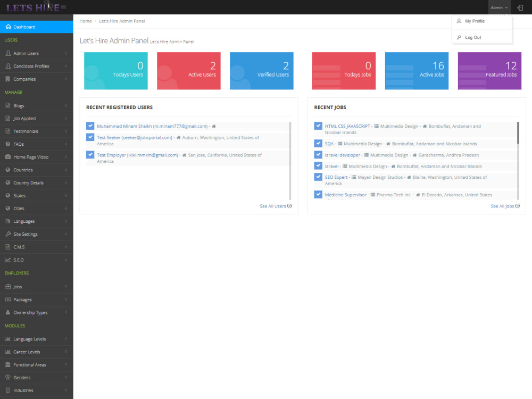The height and width of the screenshot is (399, 532).
Task: Open the Dashboard menu item
Action: pos(37,27)
